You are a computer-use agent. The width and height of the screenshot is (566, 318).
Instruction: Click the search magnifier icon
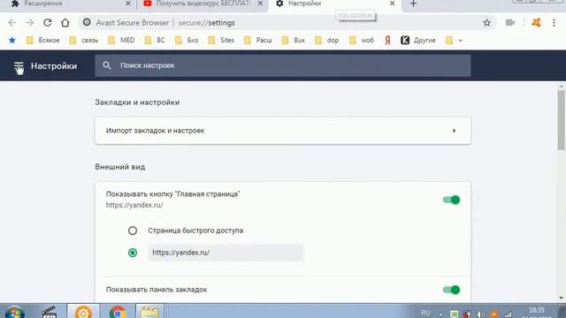click(106, 65)
